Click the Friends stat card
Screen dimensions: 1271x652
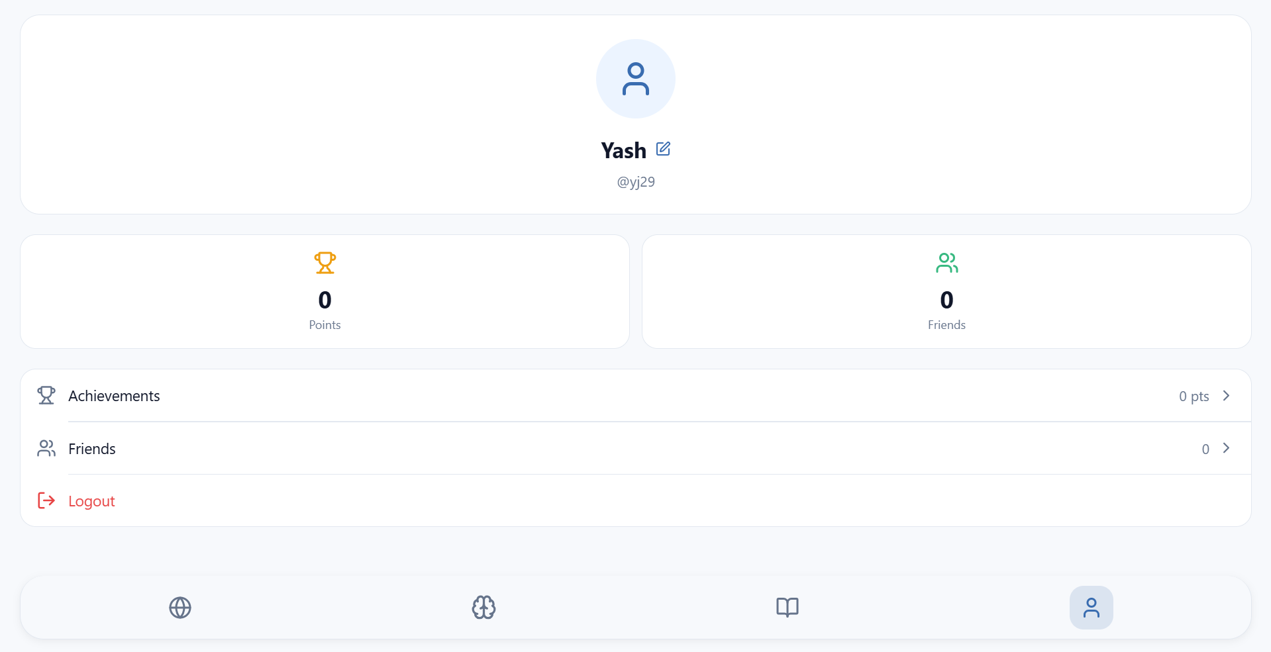[x=946, y=291]
